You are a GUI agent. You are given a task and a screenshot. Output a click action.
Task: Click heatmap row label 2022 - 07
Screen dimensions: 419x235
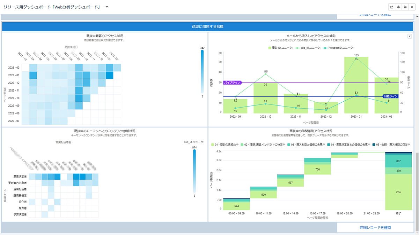[14, 121]
